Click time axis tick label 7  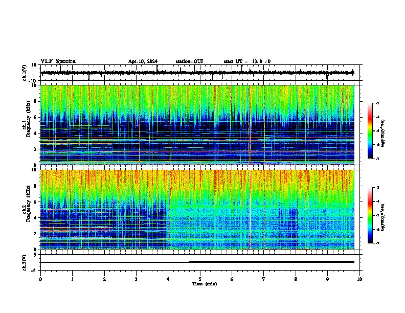click(x=264, y=279)
